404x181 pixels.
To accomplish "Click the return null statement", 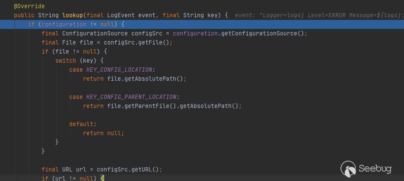I will [103, 133].
